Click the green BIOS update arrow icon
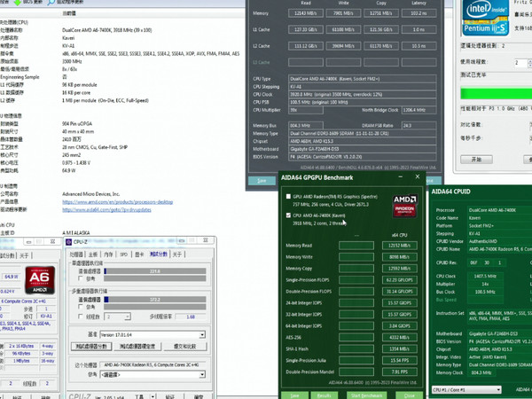 [x=18, y=2]
